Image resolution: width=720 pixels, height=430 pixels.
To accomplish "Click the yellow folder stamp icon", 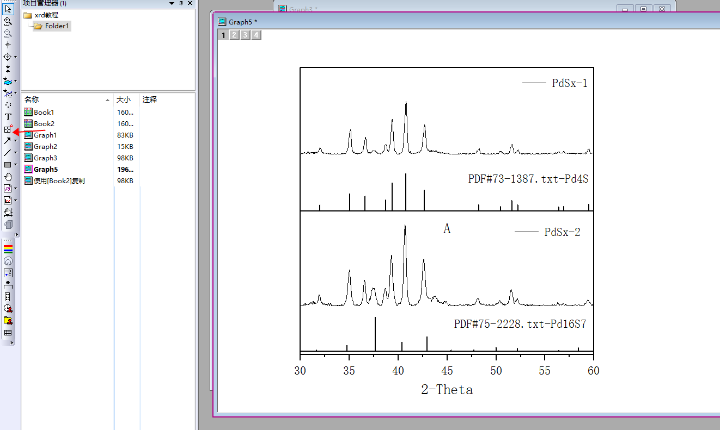I will 8,321.
